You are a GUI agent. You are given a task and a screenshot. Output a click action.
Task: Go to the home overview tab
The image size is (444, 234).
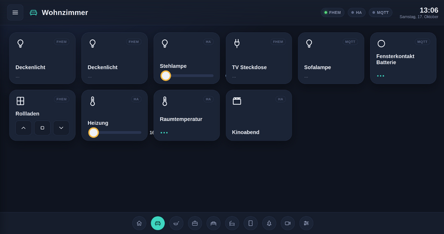139,223
